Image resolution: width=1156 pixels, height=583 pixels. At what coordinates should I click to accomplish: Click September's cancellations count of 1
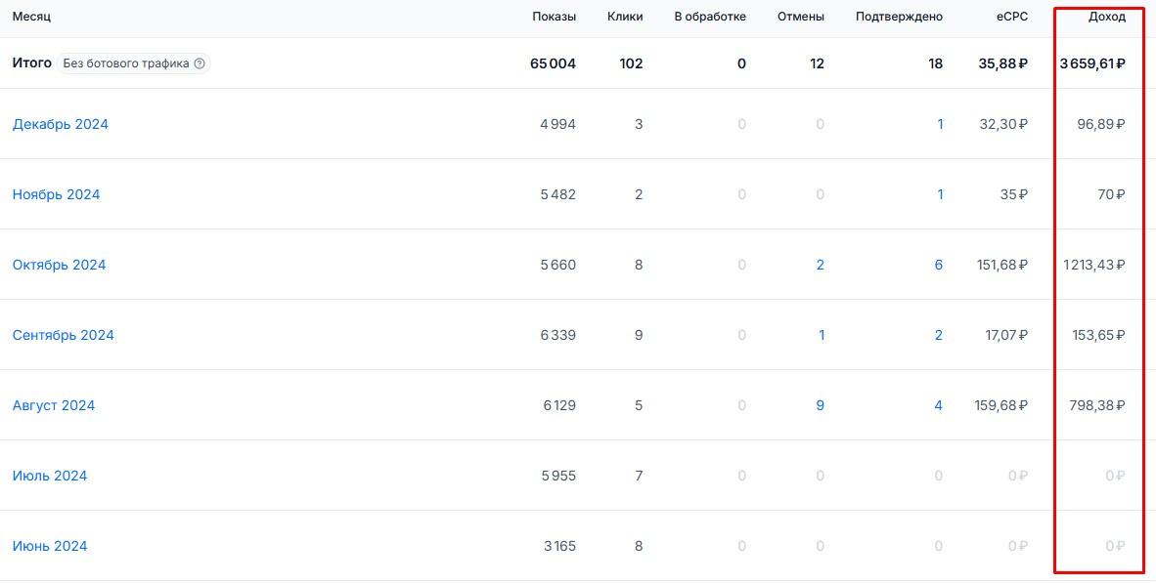[x=821, y=335]
